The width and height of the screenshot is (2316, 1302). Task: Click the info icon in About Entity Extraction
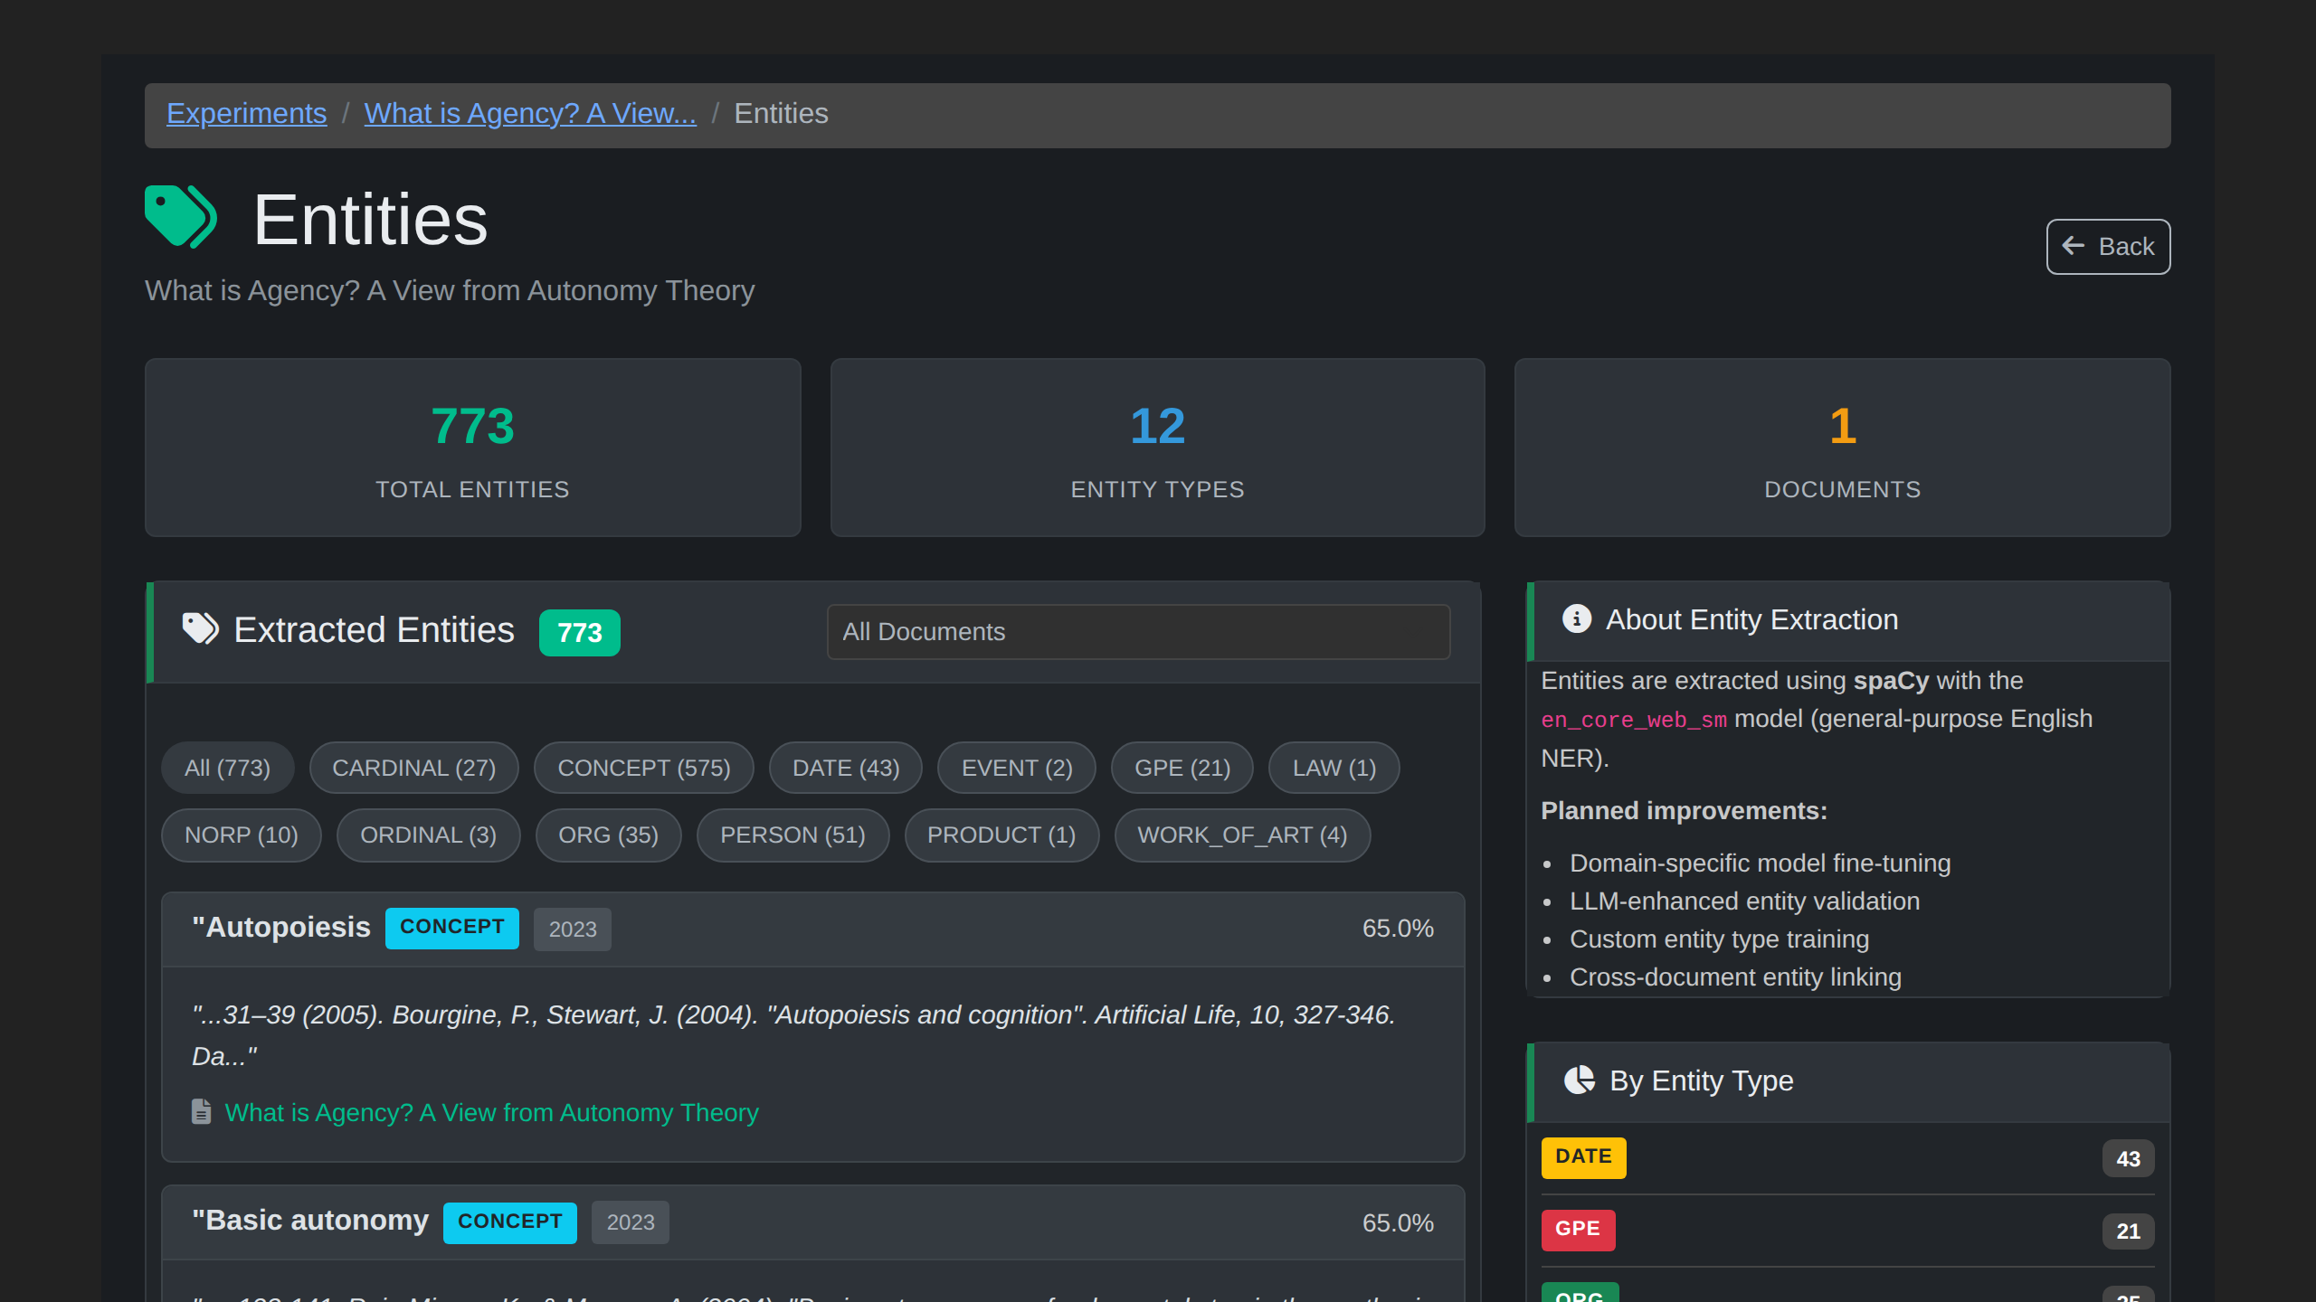coord(1576,619)
